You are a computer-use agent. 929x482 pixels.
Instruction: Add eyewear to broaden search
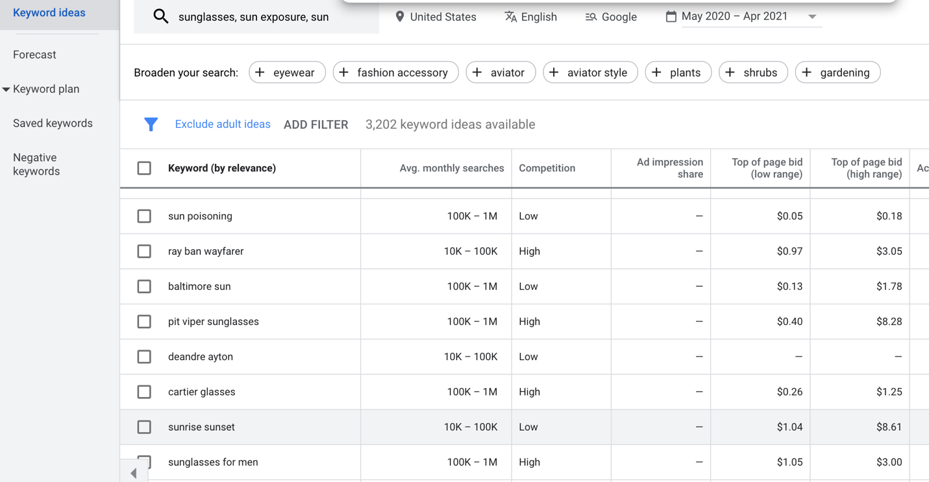[287, 73]
